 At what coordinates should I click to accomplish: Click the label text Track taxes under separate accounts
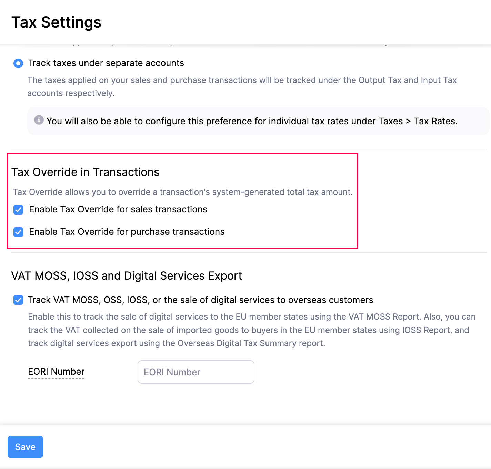(x=106, y=63)
